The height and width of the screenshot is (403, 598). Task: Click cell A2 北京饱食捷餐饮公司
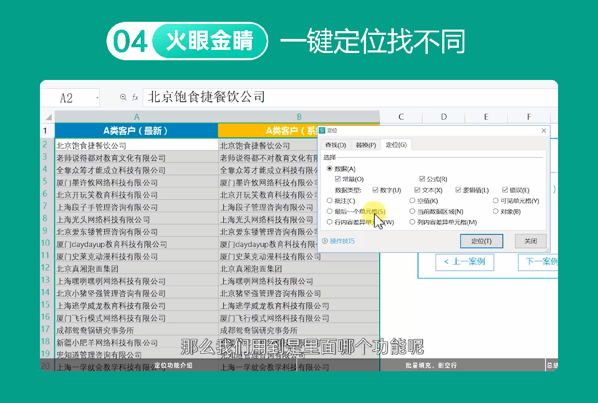tap(136, 145)
